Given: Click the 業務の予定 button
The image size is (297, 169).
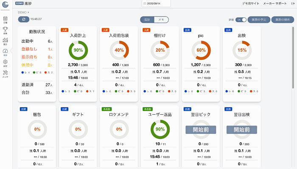Looking at the screenshot, I should 259,19.
